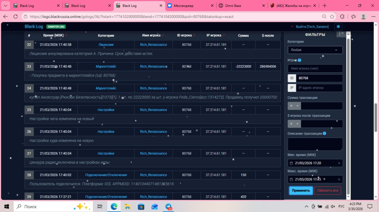Switch to the Мессенджер tab
The image size is (379, 212).
coord(189,6)
